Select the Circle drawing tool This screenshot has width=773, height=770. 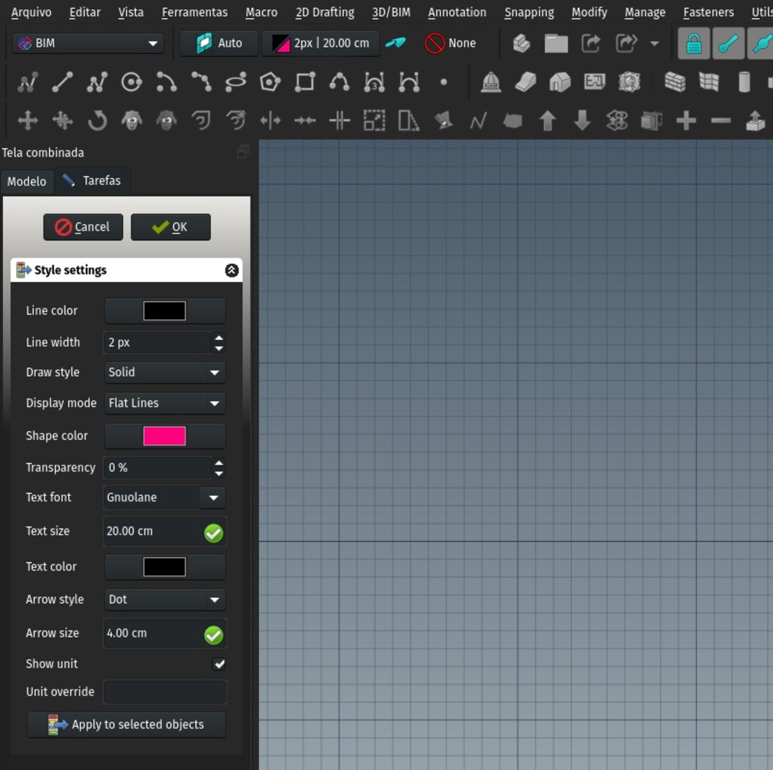[132, 82]
